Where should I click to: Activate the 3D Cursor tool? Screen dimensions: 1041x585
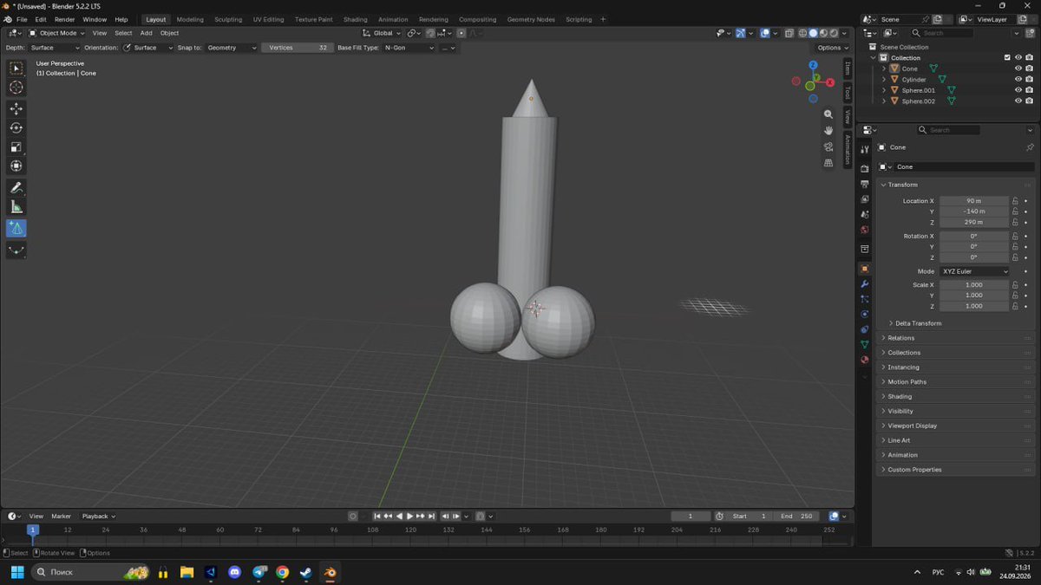tap(16, 87)
